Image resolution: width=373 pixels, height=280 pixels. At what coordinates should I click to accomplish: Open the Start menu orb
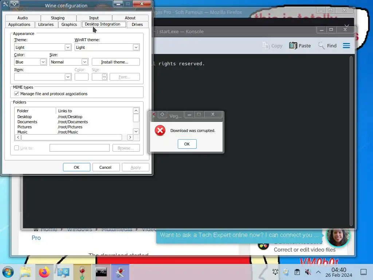click(x=8, y=272)
